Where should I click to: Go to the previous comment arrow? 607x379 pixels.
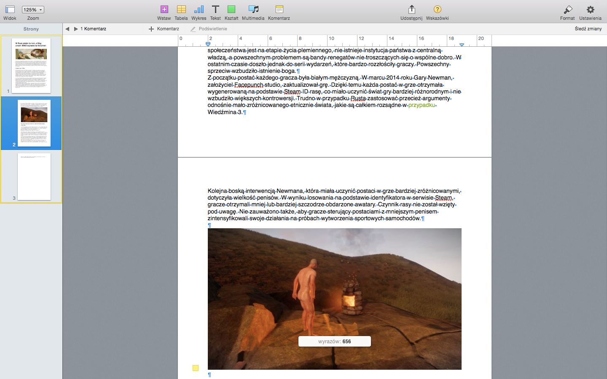[67, 29]
